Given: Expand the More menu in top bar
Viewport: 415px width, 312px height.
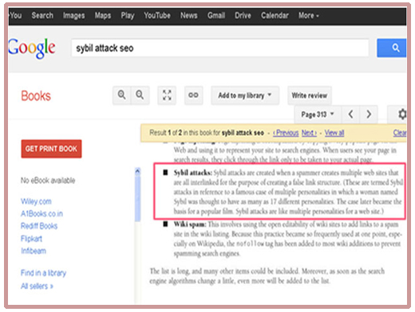Looking at the screenshot, I should [308, 15].
